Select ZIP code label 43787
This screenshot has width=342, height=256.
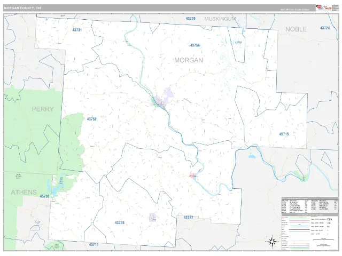189,218
